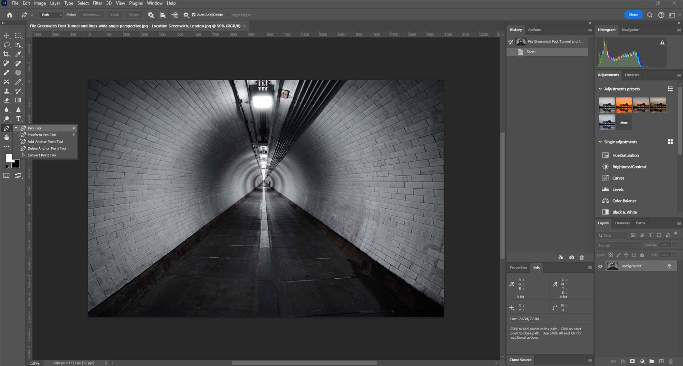This screenshot has width=683, height=366.
Task: Select the Lasso tool
Action: [x=6, y=45]
